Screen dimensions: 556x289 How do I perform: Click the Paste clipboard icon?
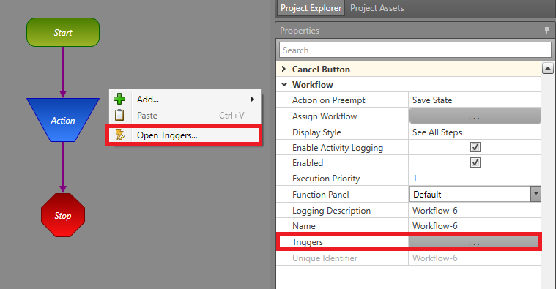(x=119, y=116)
